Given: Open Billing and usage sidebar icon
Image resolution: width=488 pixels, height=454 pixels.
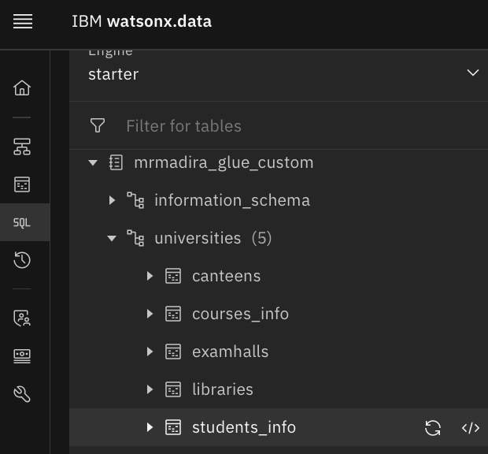Looking at the screenshot, I should point(22,356).
